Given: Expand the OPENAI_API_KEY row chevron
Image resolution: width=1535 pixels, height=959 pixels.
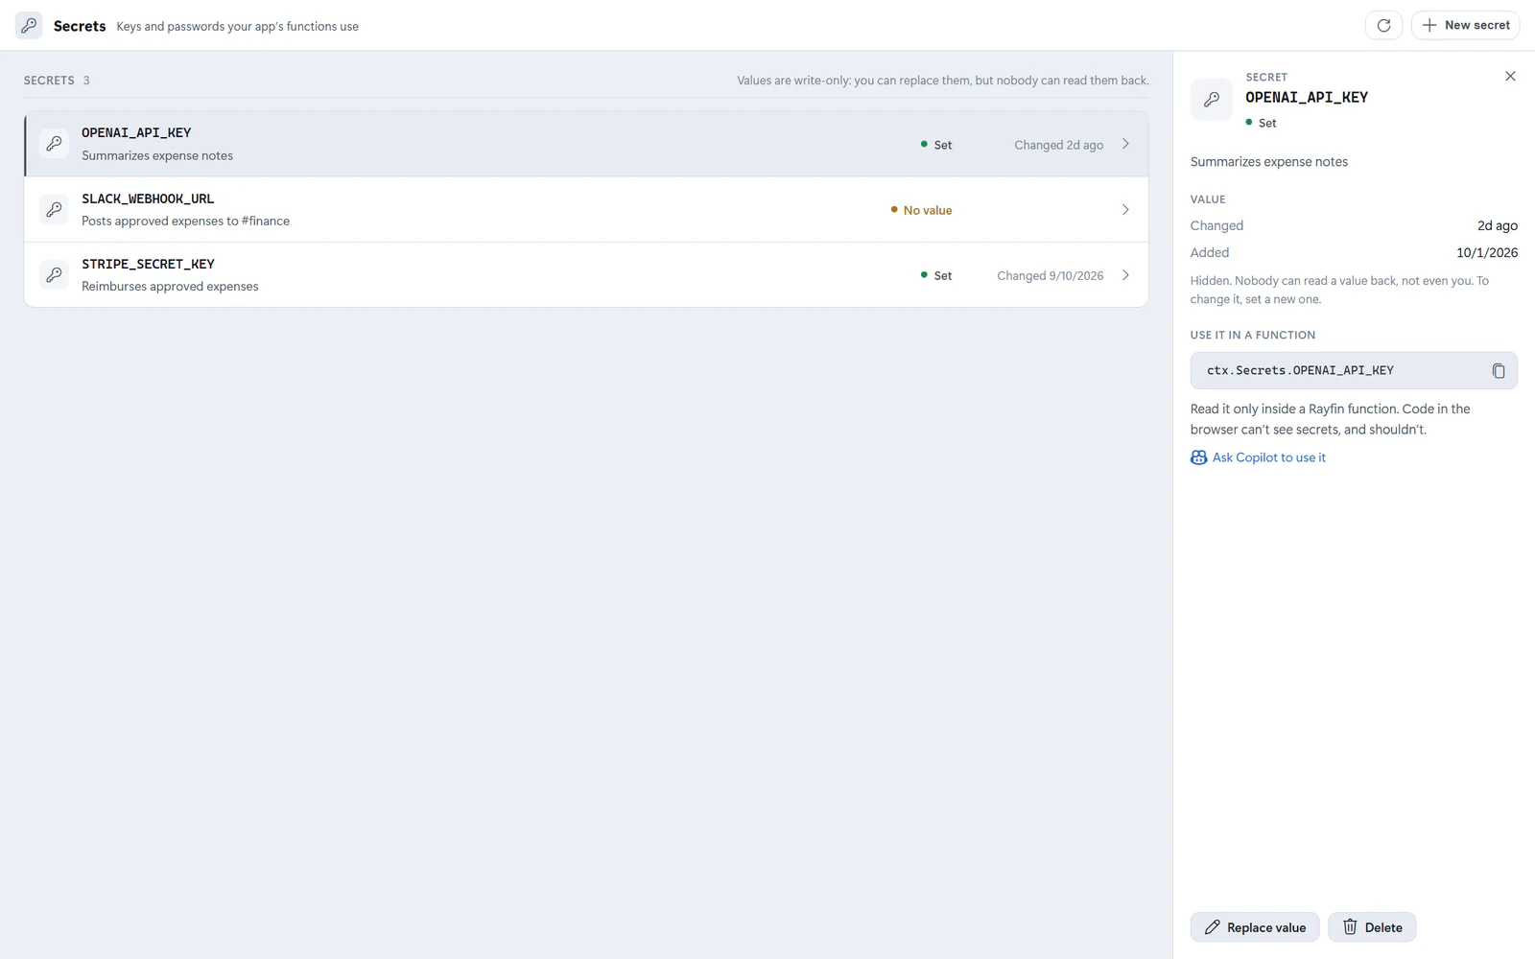Looking at the screenshot, I should pos(1125,144).
